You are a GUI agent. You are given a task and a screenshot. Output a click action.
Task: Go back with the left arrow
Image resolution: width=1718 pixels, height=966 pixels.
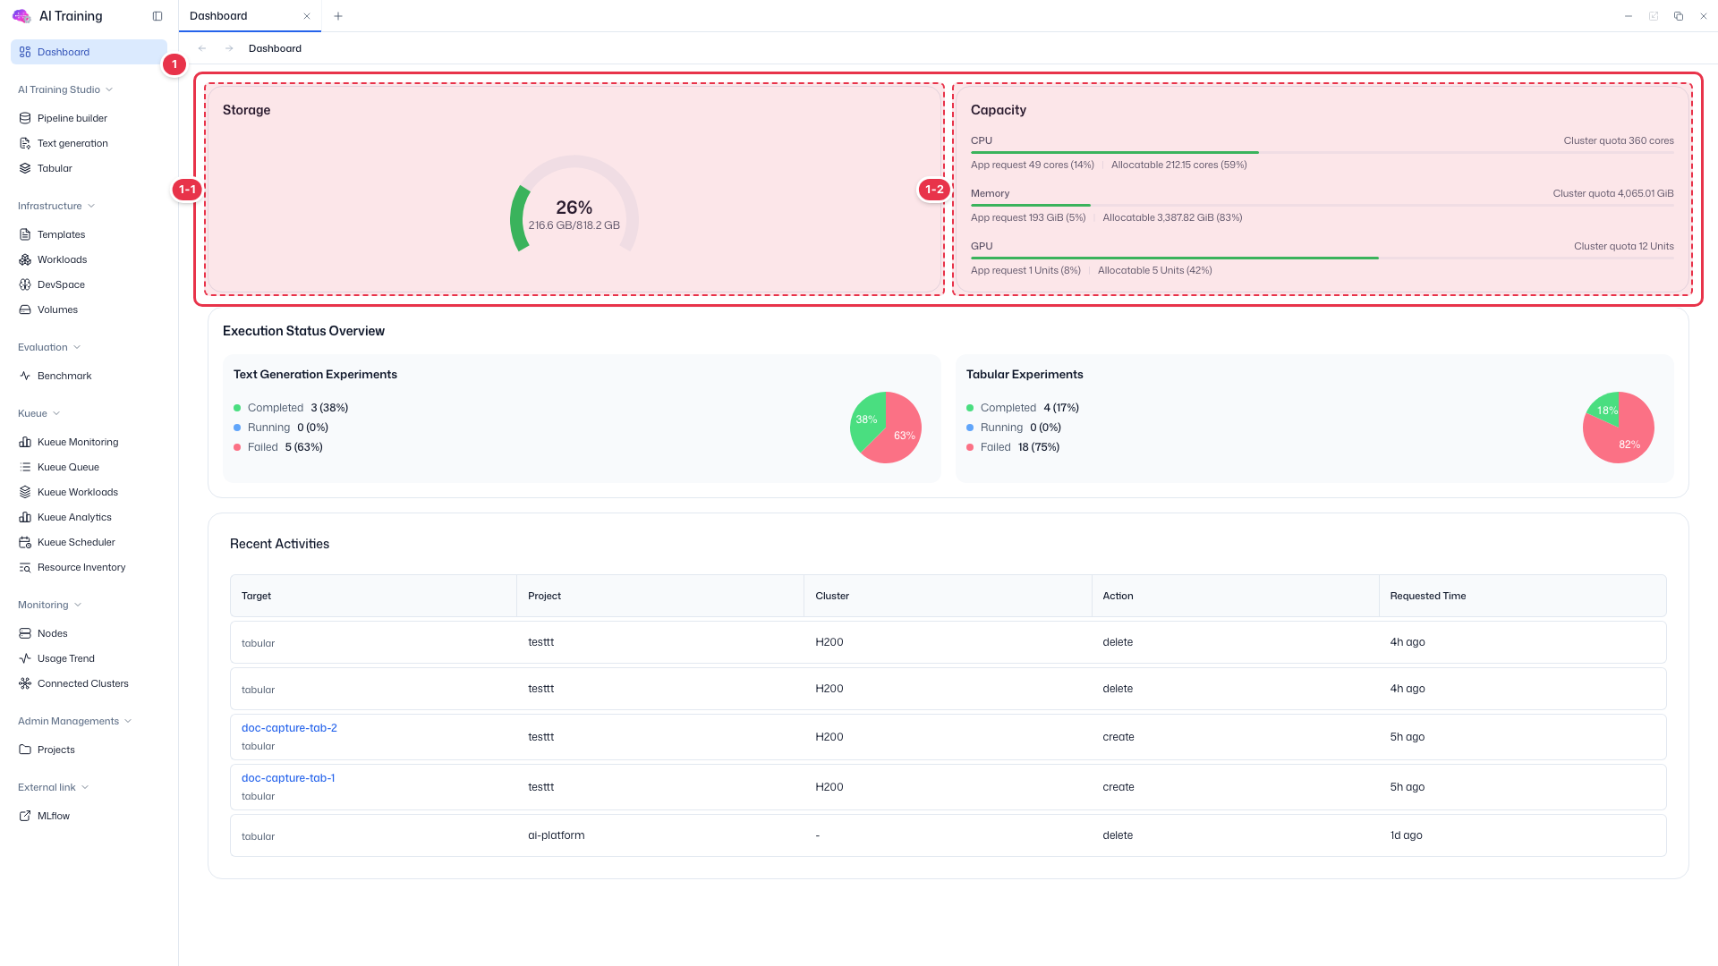pos(202,48)
